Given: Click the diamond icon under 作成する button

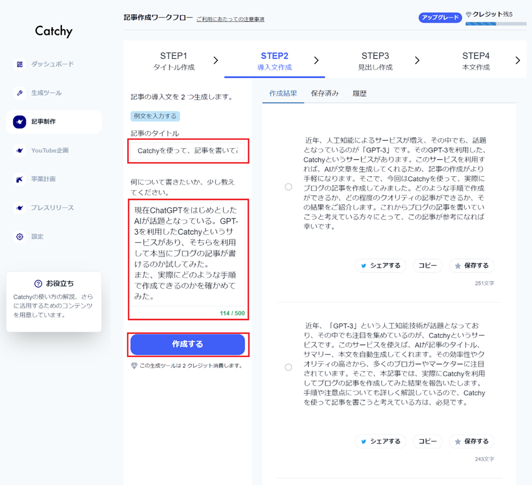Looking at the screenshot, I should pyautogui.click(x=134, y=366).
